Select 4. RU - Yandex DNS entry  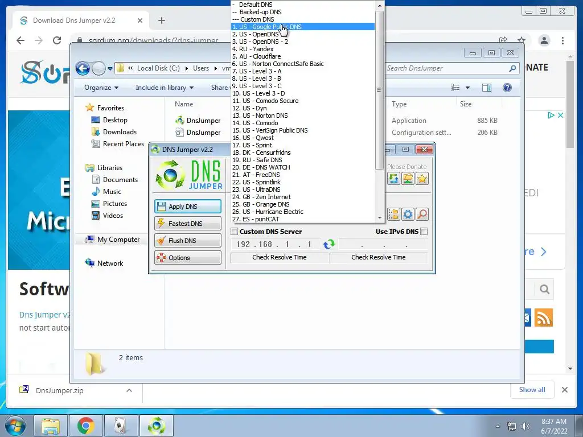pyautogui.click(x=303, y=49)
